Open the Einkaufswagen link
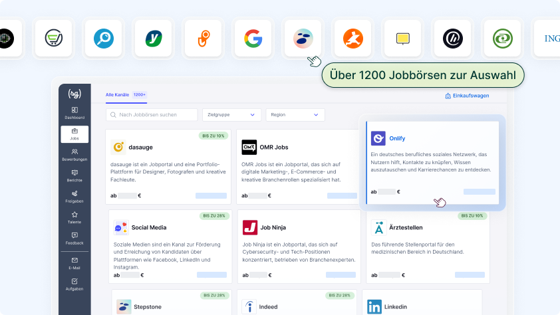560x315 pixels. [467, 96]
